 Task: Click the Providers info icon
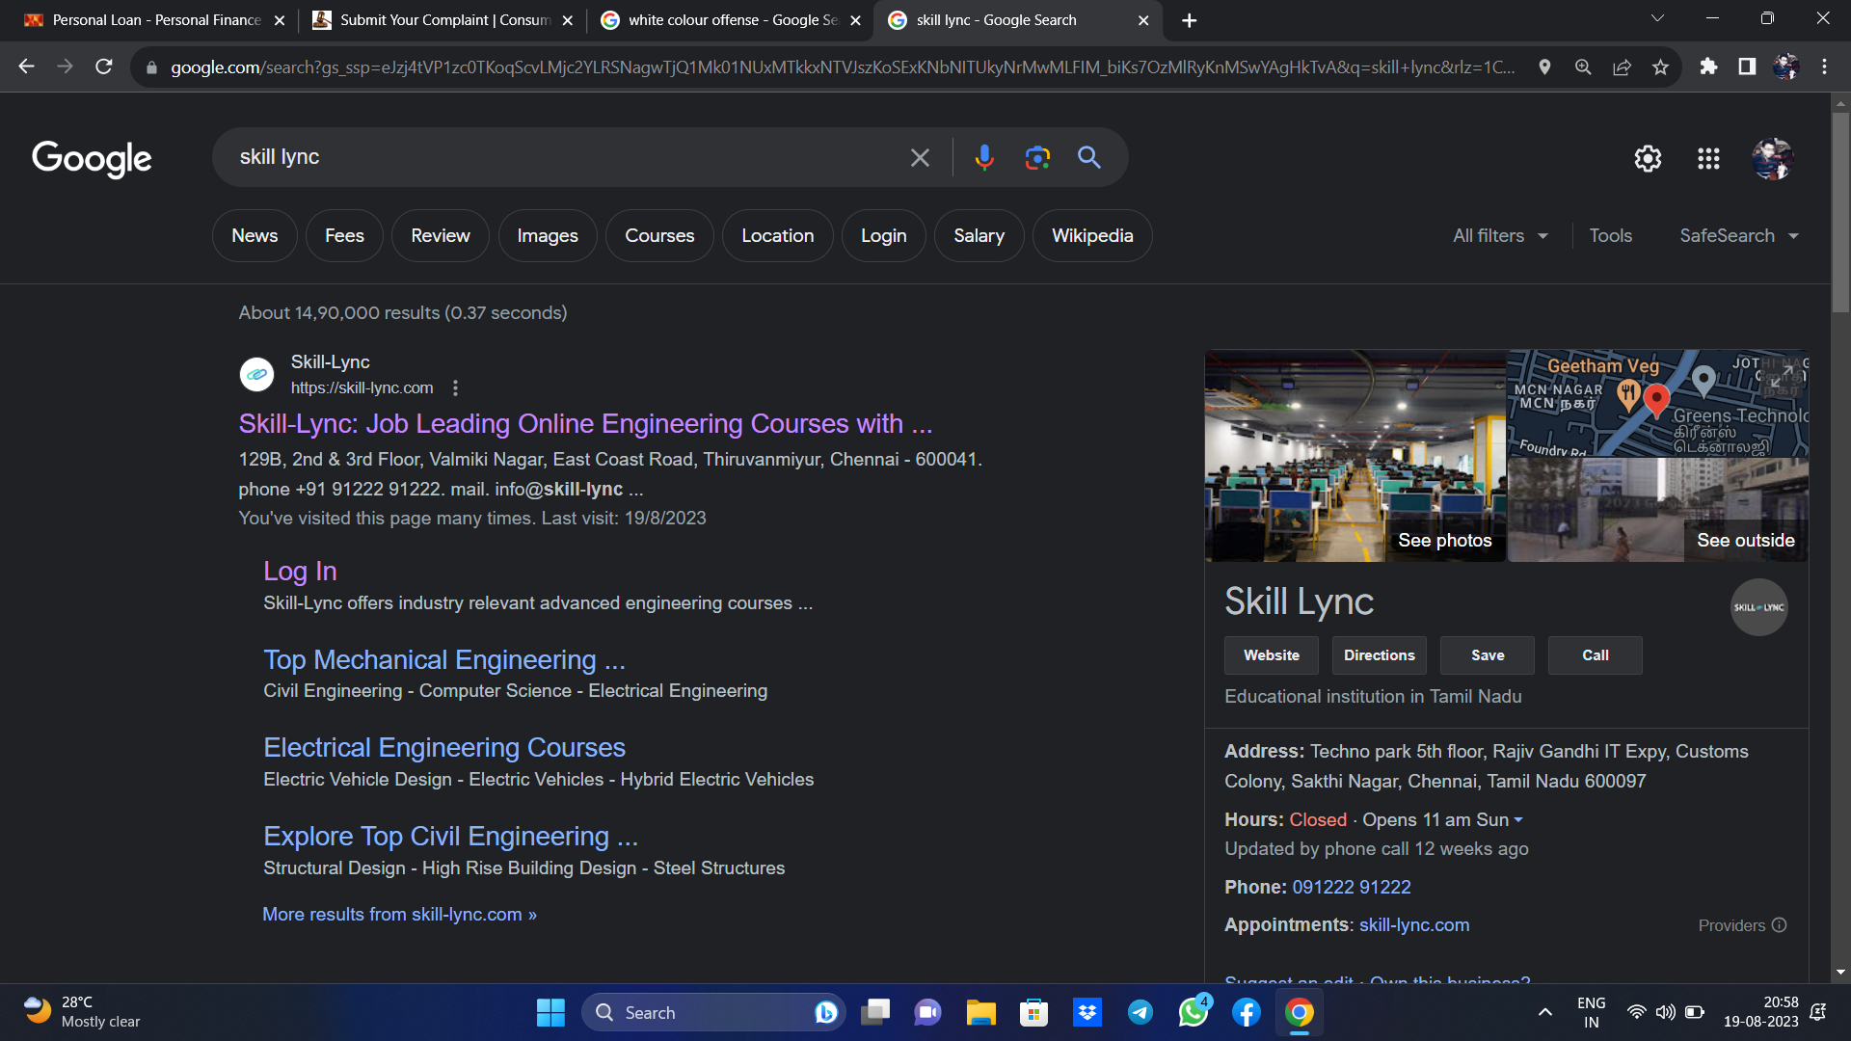1780,924
